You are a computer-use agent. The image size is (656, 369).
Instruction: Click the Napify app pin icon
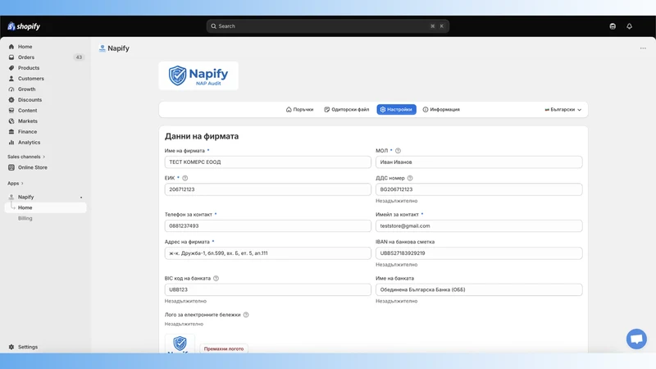click(81, 197)
